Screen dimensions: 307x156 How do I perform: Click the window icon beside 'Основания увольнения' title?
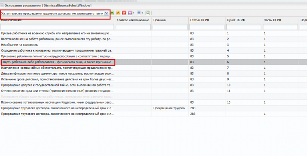tap(2, 6)
